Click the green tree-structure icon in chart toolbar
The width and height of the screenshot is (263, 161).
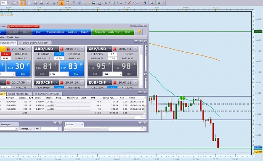pyautogui.click(x=159, y=3)
